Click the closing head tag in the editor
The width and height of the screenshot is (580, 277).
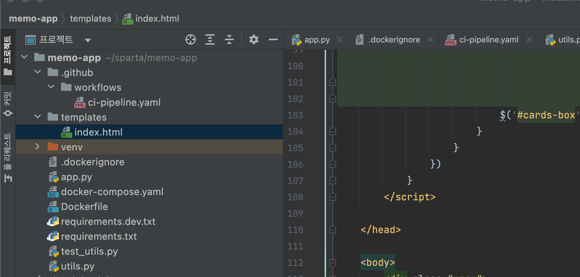coord(380,230)
